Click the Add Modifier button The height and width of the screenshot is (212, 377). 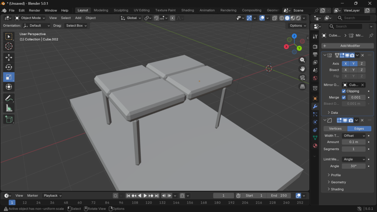(x=346, y=46)
